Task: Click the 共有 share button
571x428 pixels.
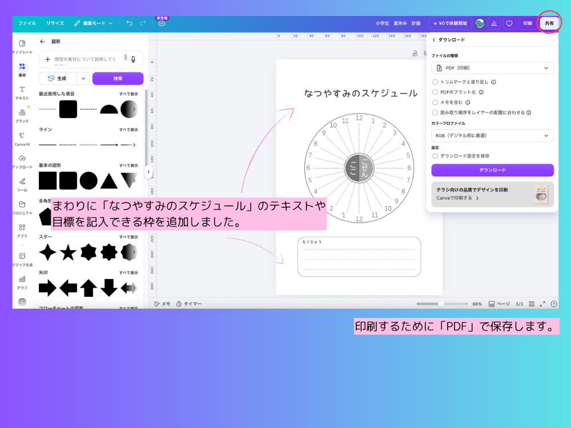Action: [549, 23]
